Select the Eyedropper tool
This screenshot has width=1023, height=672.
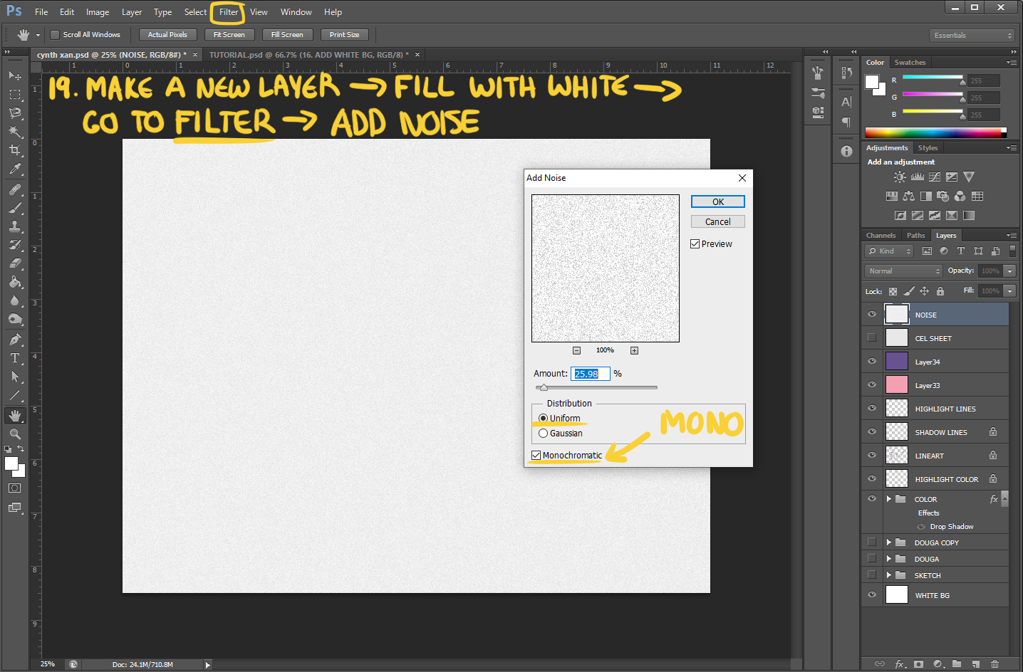click(14, 169)
